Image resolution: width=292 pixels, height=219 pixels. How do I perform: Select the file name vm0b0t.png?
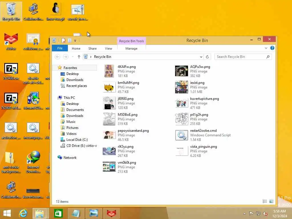(x=127, y=163)
